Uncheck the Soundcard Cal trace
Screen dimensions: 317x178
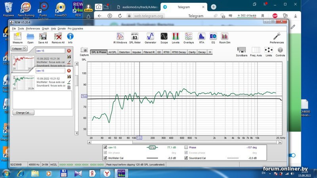coord(186,158)
